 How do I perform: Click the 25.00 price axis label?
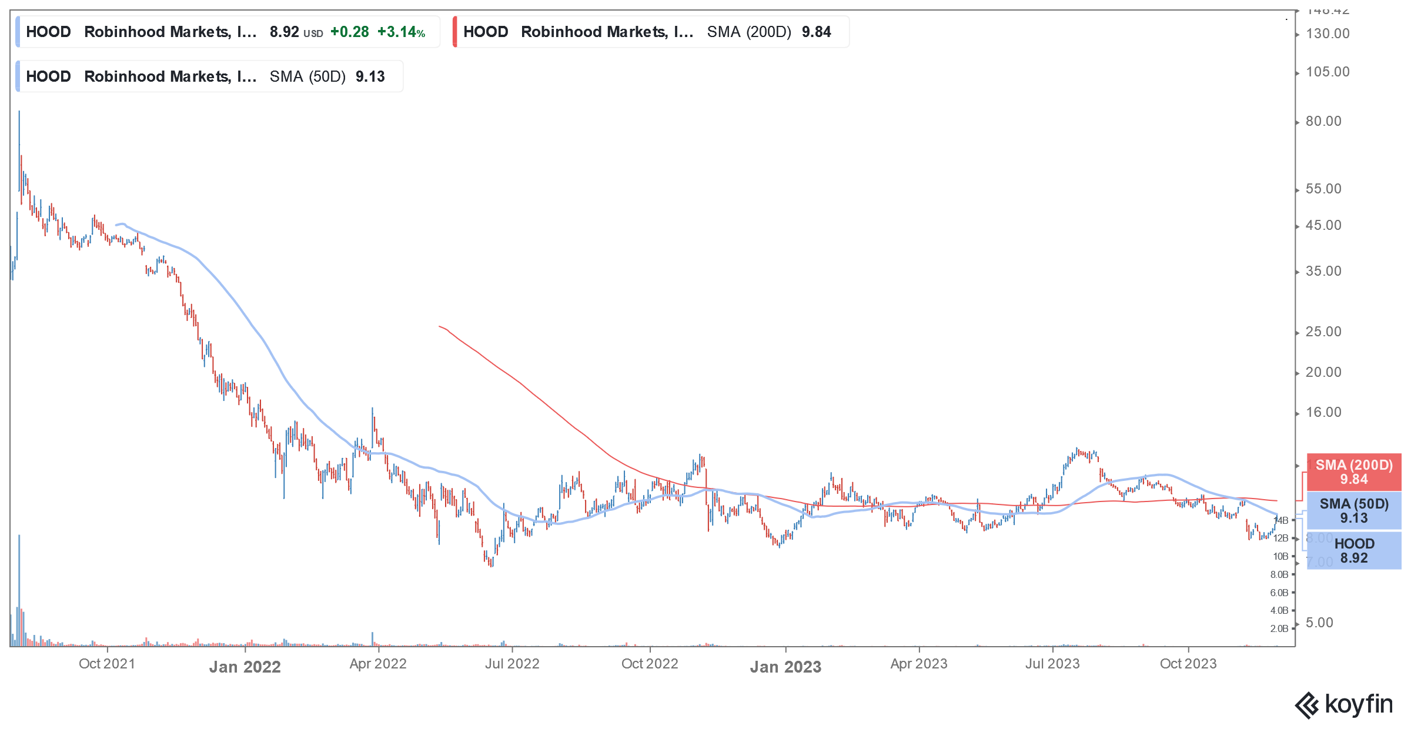(1323, 332)
